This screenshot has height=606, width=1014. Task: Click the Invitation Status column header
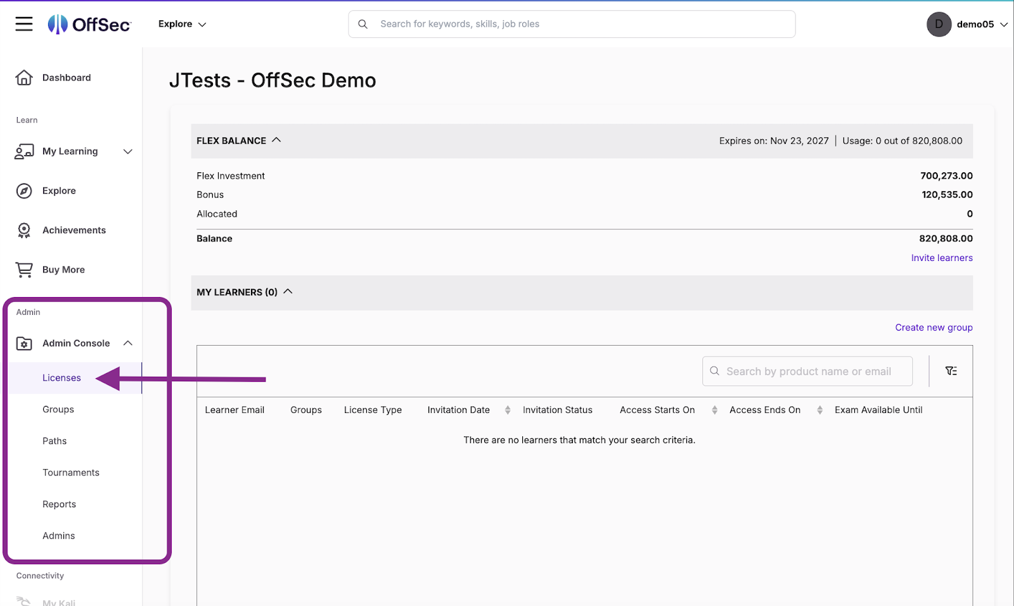[x=558, y=410]
